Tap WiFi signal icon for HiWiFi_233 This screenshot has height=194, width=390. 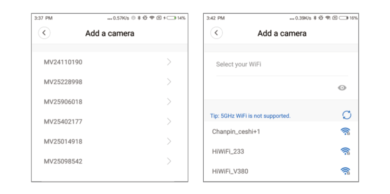(x=345, y=151)
